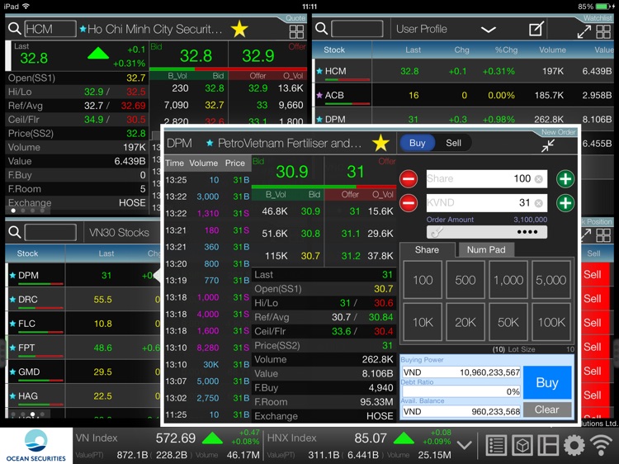The height and width of the screenshot is (464, 619).
Task: Tap the connection status WiFi icon
Action: [x=601, y=446]
